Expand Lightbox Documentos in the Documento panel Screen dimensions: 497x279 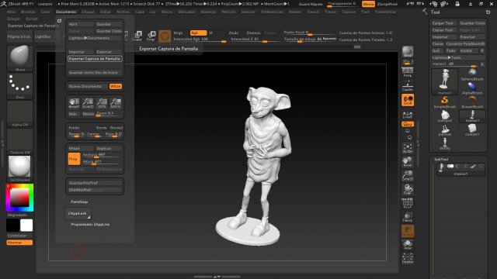[x=95, y=38]
